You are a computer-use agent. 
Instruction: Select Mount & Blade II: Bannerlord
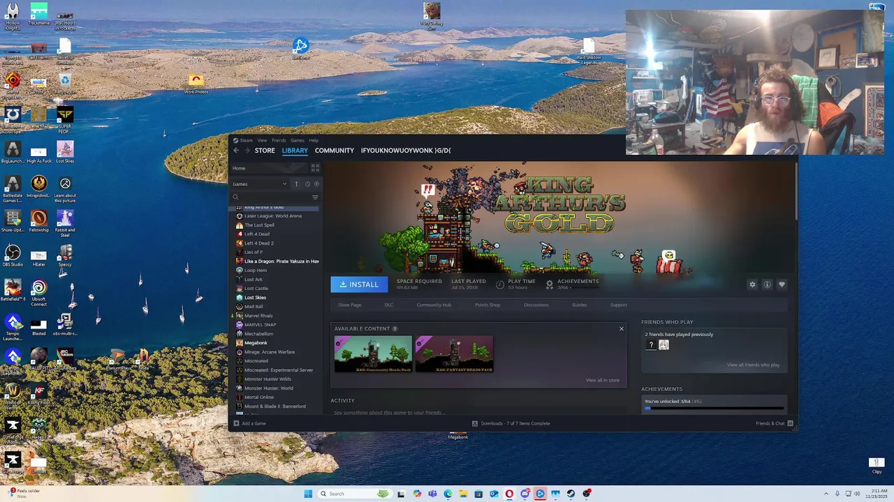point(274,406)
